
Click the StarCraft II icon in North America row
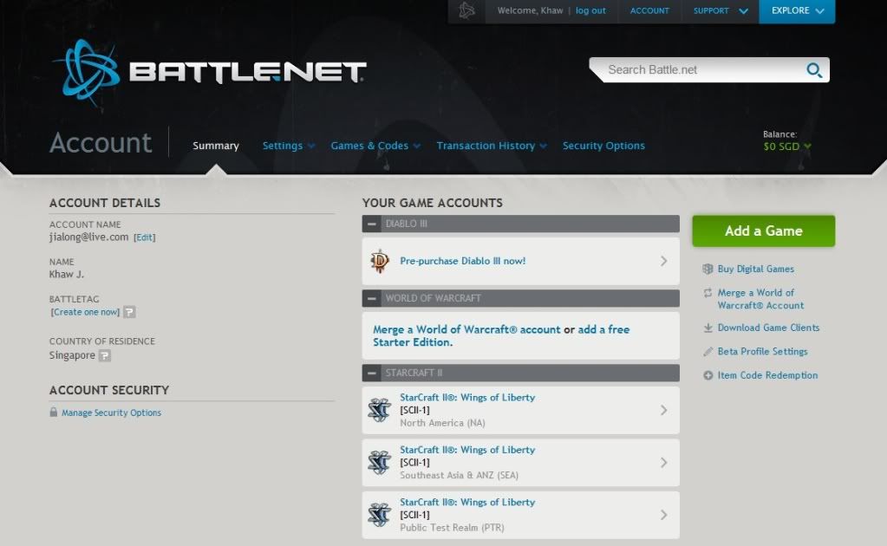(380, 410)
